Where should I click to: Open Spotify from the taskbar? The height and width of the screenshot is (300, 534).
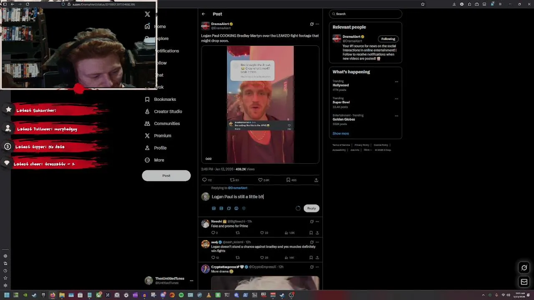pyautogui.click(x=181, y=295)
